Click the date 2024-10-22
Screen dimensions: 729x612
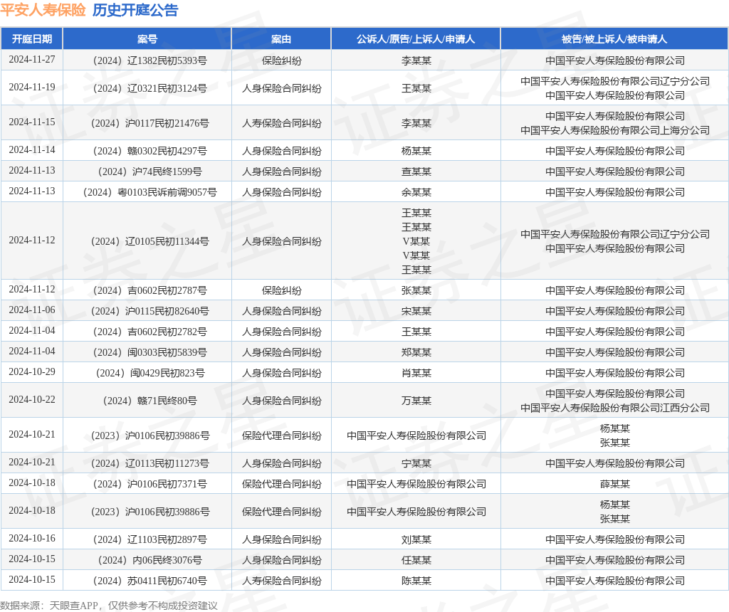[x=31, y=399]
